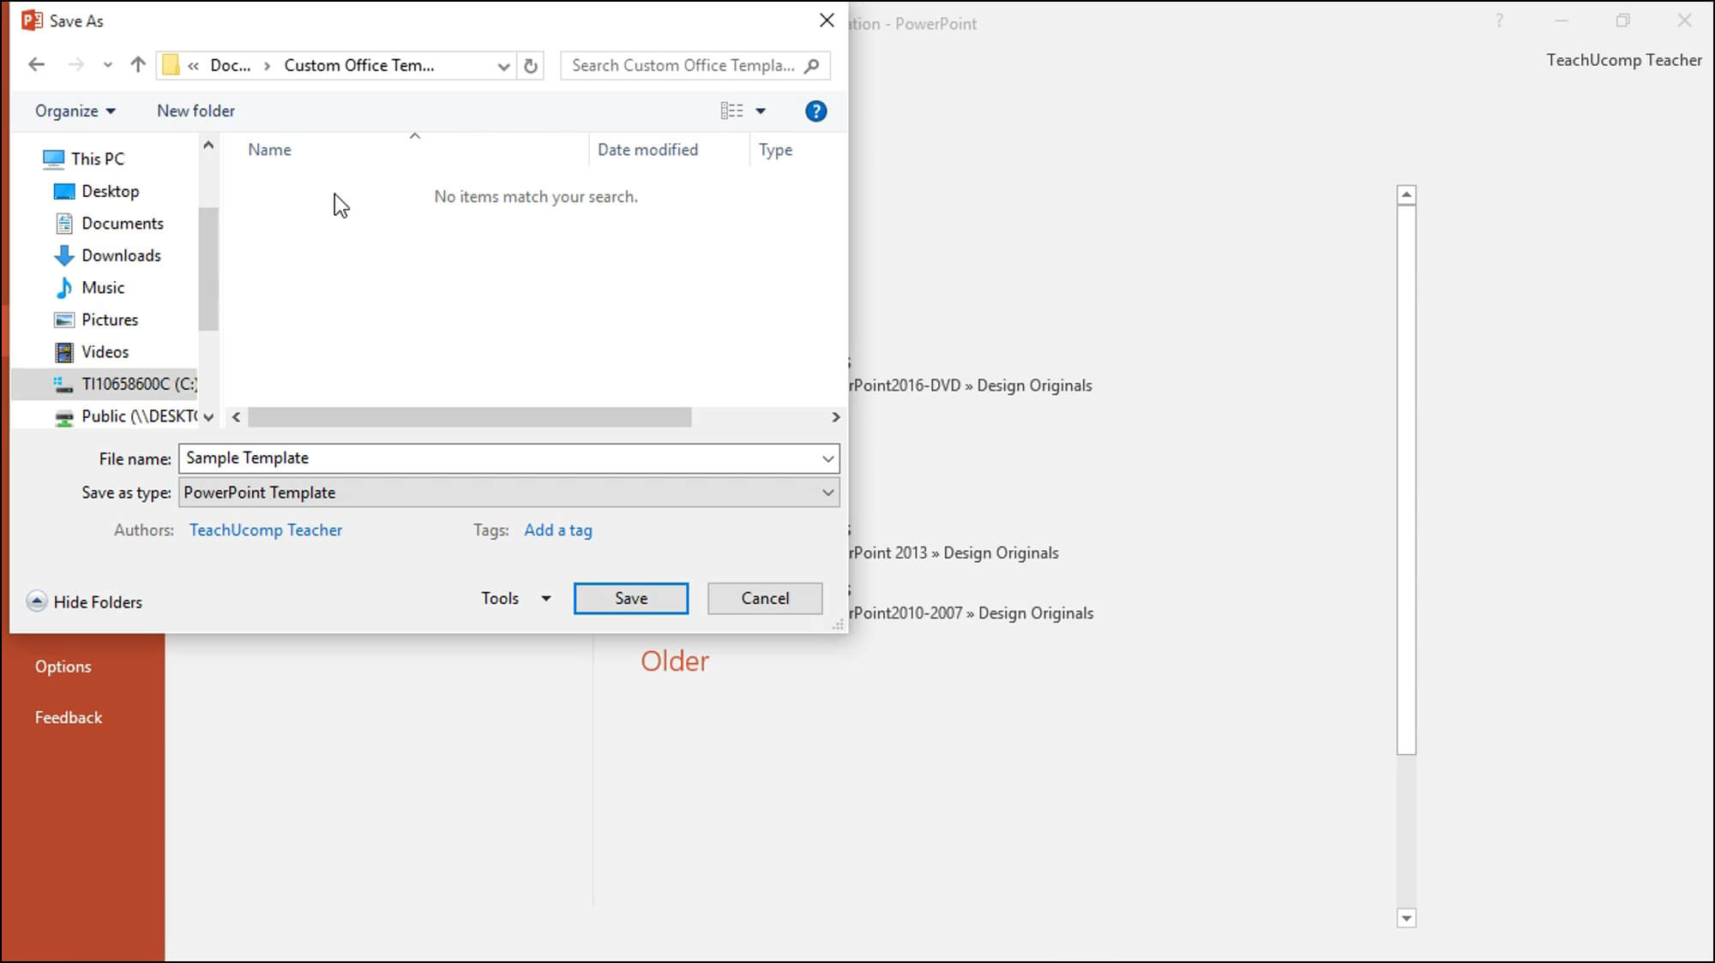Click the refresh/reload folder icon

pyautogui.click(x=530, y=65)
